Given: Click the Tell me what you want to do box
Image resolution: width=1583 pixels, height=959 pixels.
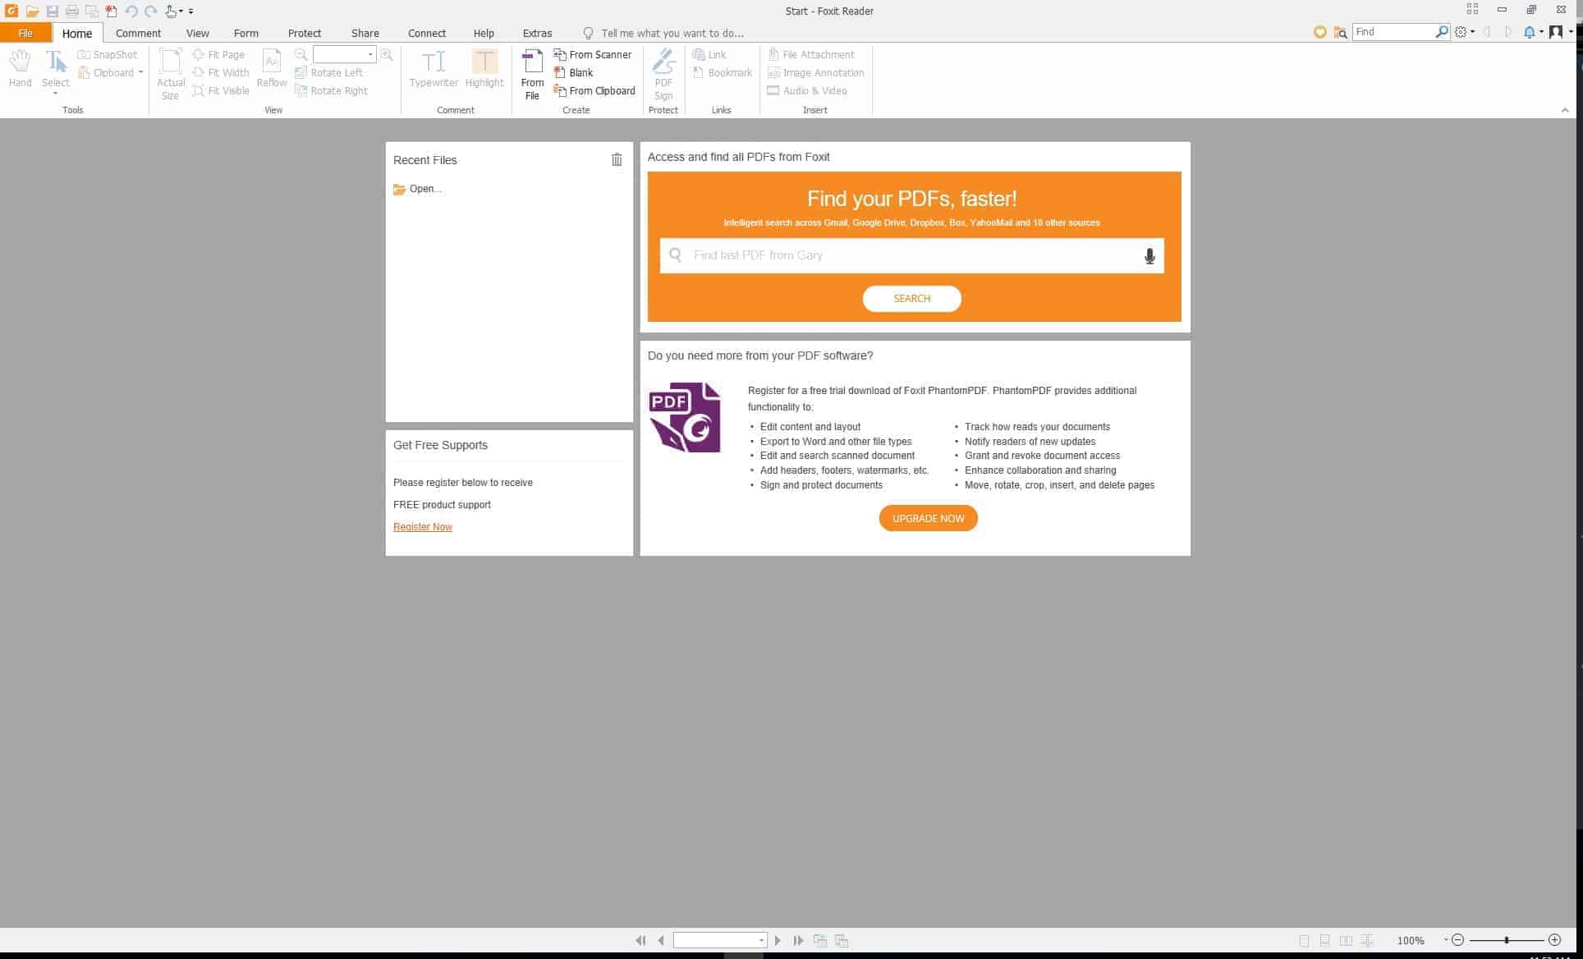Looking at the screenshot, I should tap(663, 33).
